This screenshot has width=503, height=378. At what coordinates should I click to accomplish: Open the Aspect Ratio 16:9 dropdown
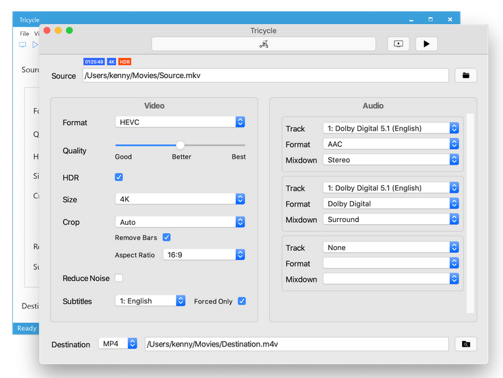pos(204,254)
